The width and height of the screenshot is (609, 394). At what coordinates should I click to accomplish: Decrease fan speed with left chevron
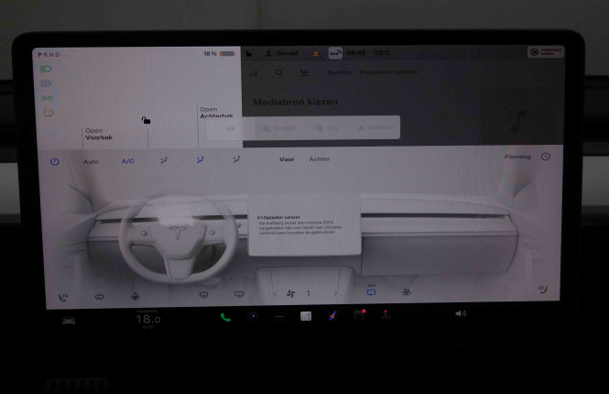[x=272, y=294]
